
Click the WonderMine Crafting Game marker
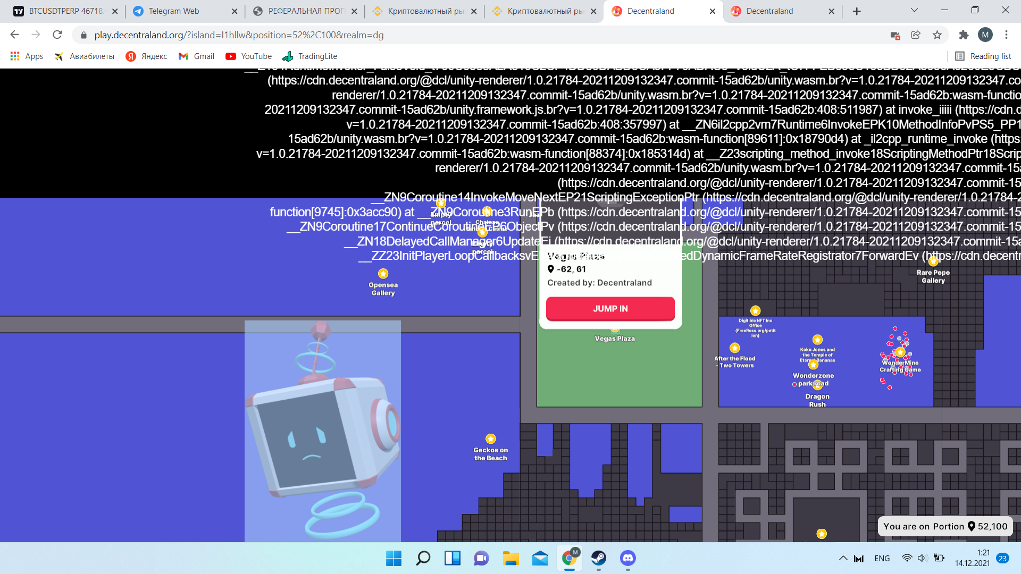(900, 351)
